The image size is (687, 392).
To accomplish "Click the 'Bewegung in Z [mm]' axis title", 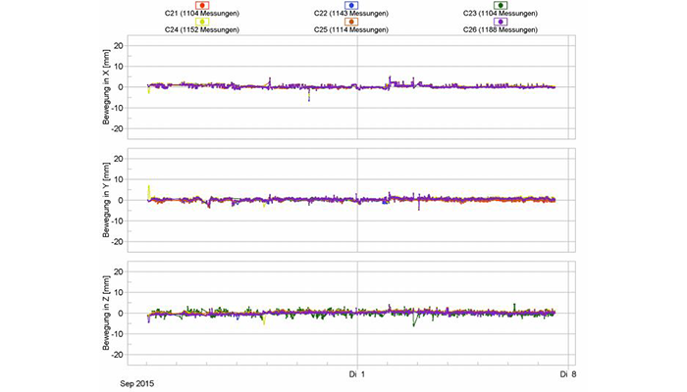I will click(102, 313).
